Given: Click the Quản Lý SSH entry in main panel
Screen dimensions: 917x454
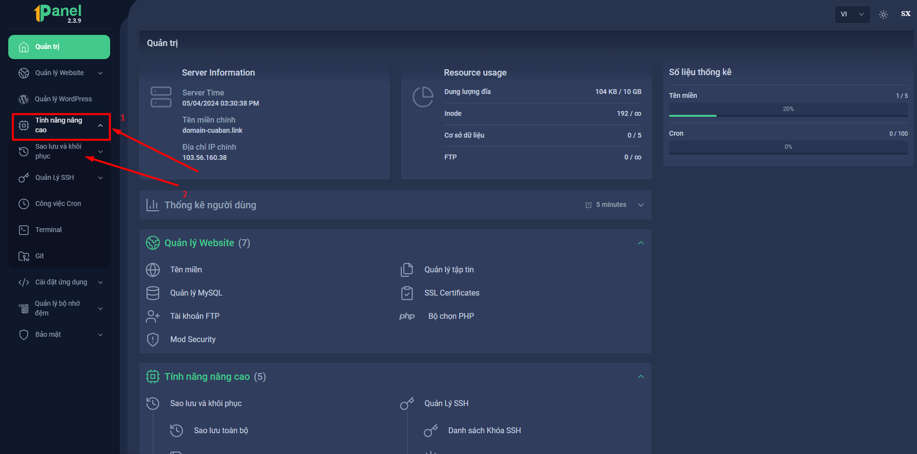Looking at the screenshot, I should (x=446, y=403).
